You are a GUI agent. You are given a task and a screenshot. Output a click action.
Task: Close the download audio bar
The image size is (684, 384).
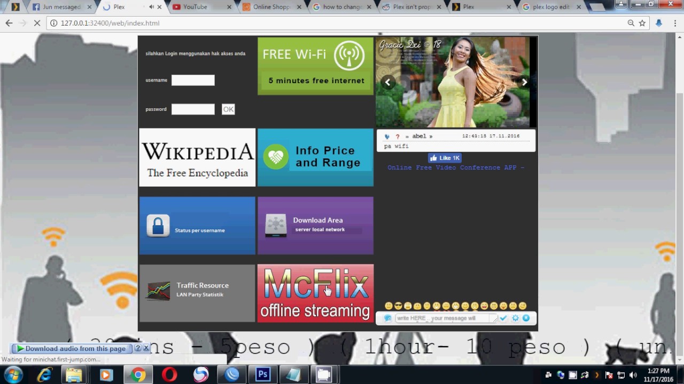click(x=146, y=348)
